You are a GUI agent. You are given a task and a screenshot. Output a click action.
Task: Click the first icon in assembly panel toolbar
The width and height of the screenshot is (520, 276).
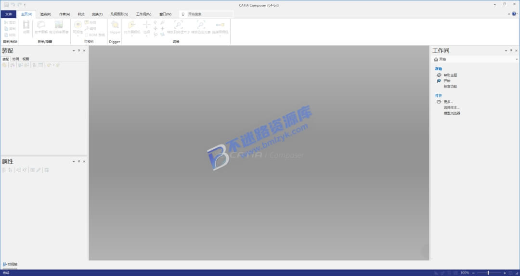tap(4, 65)
